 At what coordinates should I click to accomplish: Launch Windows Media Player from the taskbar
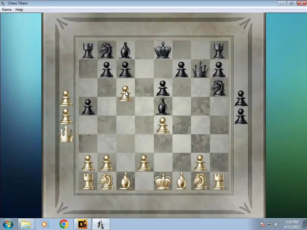[x=45, y=224]
